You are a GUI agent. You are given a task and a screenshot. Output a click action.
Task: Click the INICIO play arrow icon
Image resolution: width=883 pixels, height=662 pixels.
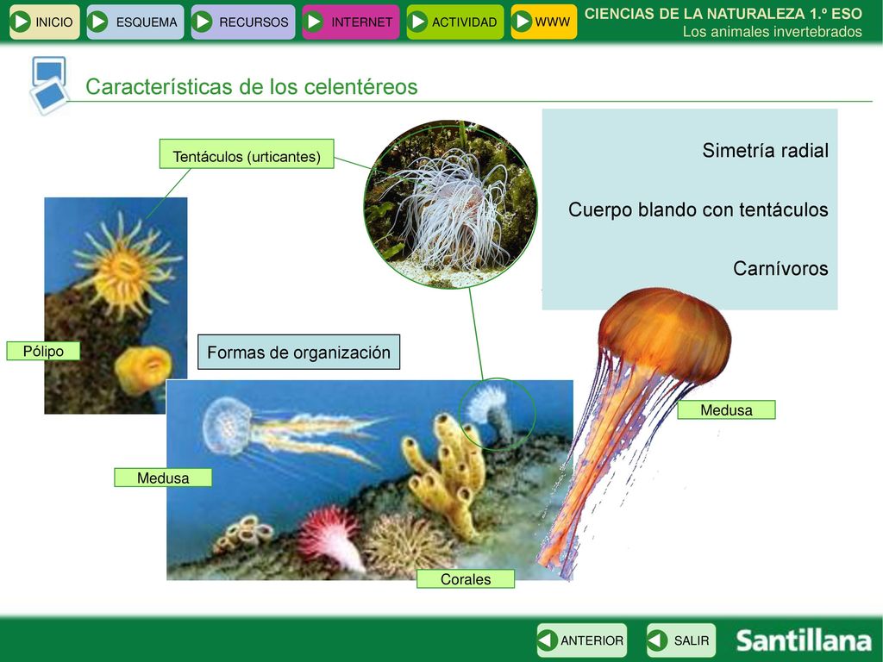click(x=21, y=22)
